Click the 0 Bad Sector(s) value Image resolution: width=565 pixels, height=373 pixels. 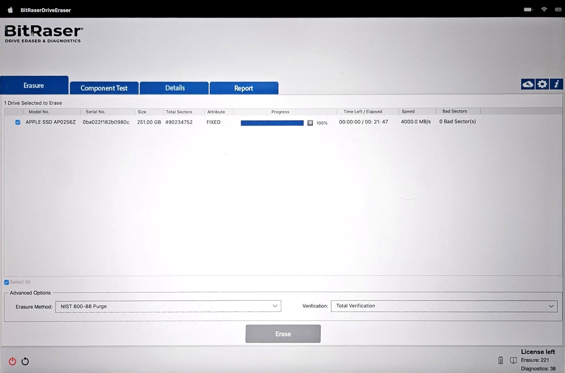point(457,121)
